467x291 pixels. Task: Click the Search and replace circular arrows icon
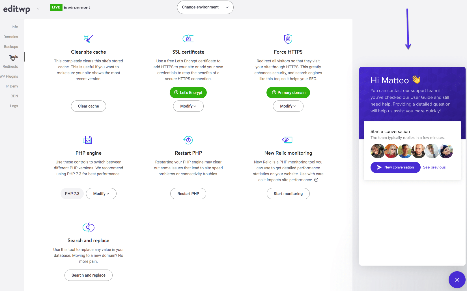pos(88,227)
